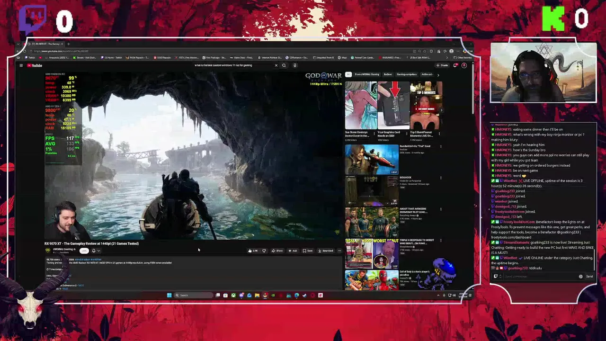Clear the YouTube search box text

[x=276, y=65]
